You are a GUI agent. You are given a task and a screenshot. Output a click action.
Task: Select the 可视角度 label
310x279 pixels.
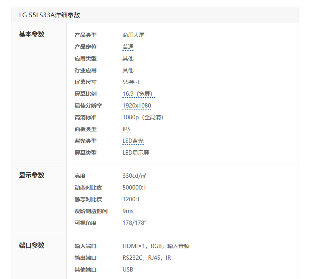(86, 223)
